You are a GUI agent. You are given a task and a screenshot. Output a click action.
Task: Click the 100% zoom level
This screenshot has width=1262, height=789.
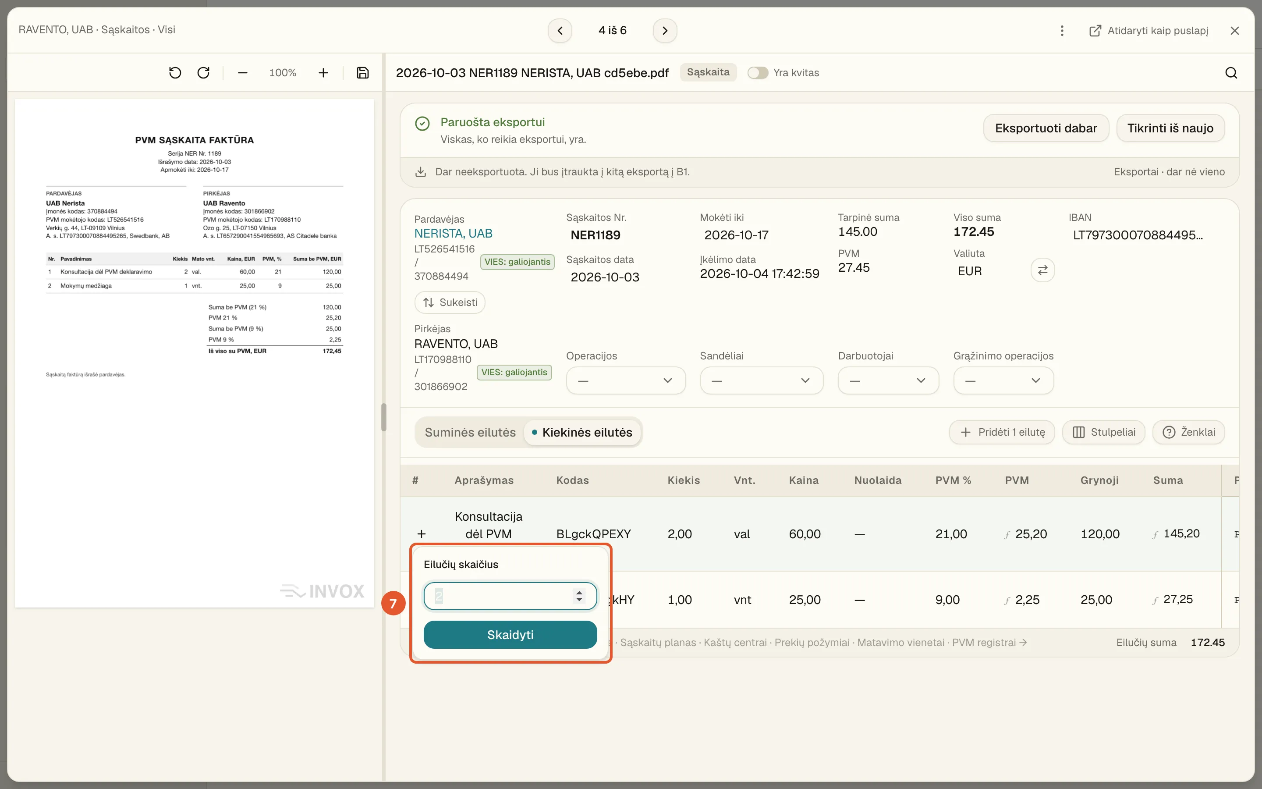pyautogui.click(x=283, y=72)
